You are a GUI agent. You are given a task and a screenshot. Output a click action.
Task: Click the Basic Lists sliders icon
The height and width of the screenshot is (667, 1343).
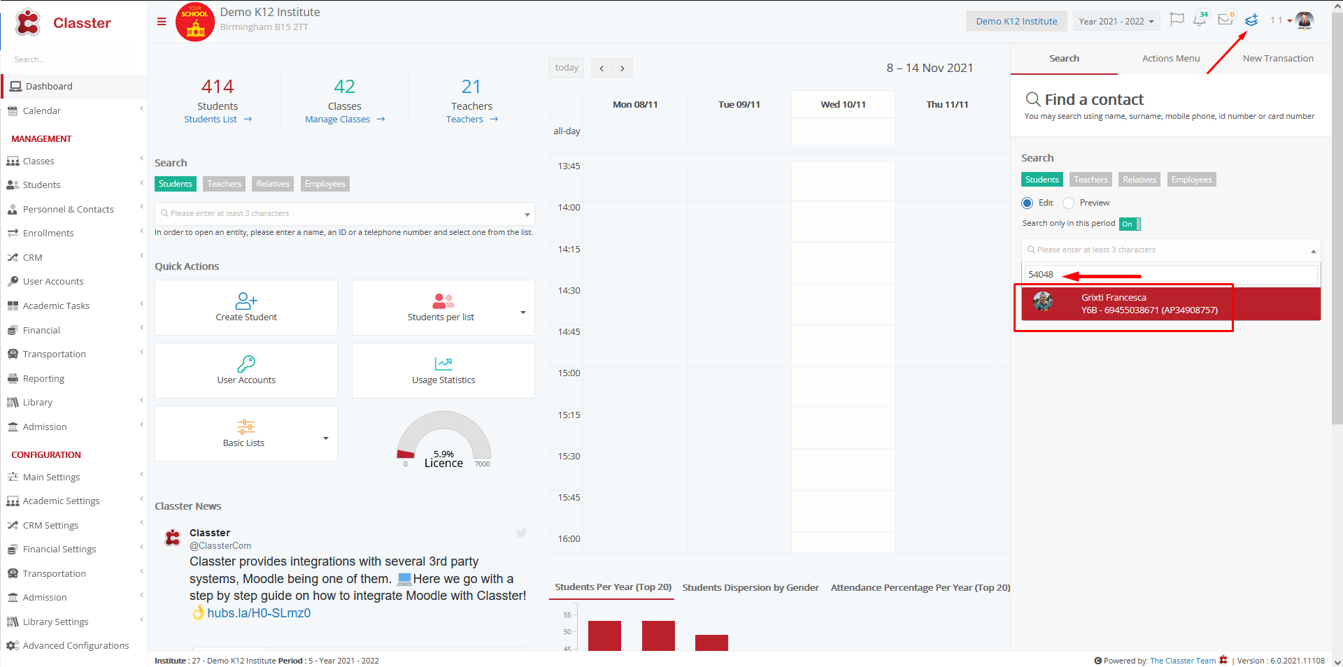tap(246, 426)
